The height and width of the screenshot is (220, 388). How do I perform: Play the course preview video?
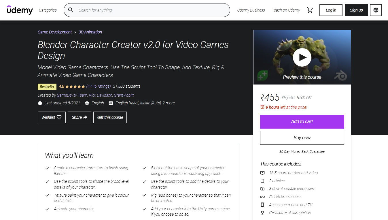tap(302, 57)
